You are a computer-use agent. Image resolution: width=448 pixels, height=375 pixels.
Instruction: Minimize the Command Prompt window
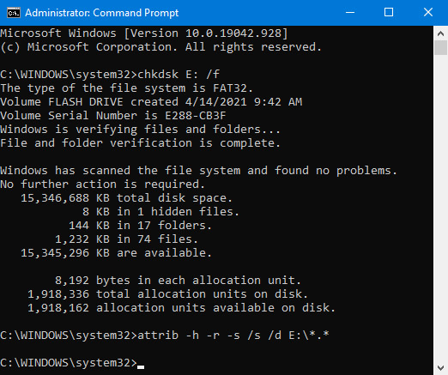350,12
